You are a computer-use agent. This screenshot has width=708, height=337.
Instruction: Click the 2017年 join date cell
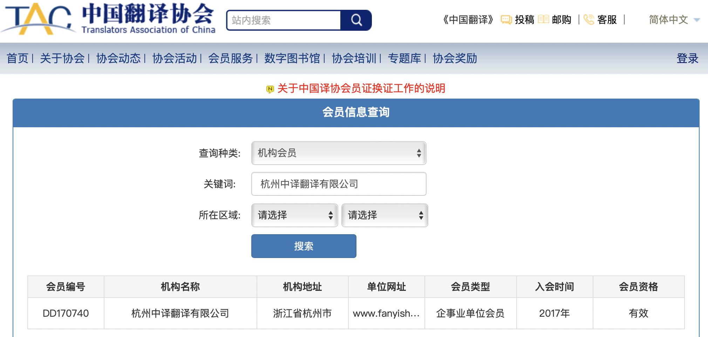[554, 313]
